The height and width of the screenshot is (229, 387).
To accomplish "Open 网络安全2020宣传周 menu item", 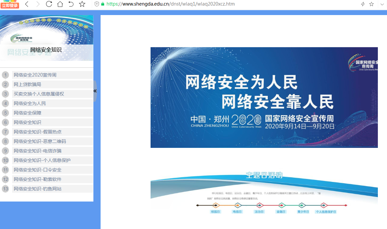I will tap(35, 75).
